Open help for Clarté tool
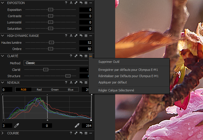The image size is (203, 140). 71,56
